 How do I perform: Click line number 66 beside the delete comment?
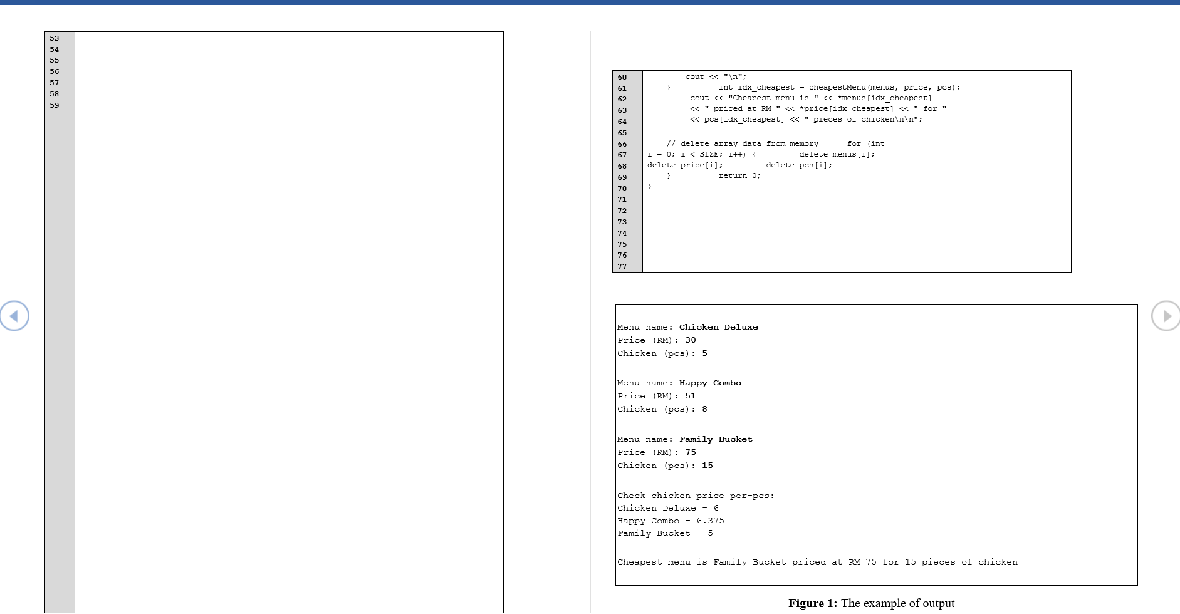coord(622,143)
